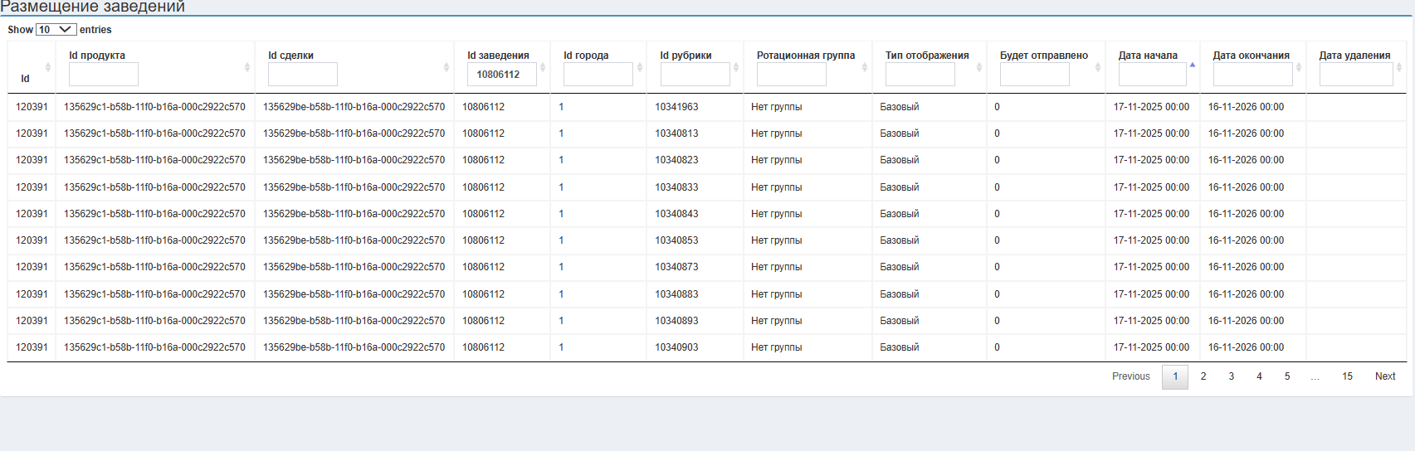This screenshot has height=451, width=1415.
Task: Sort table by Id column arrows
Action: [x=48, y=67]
